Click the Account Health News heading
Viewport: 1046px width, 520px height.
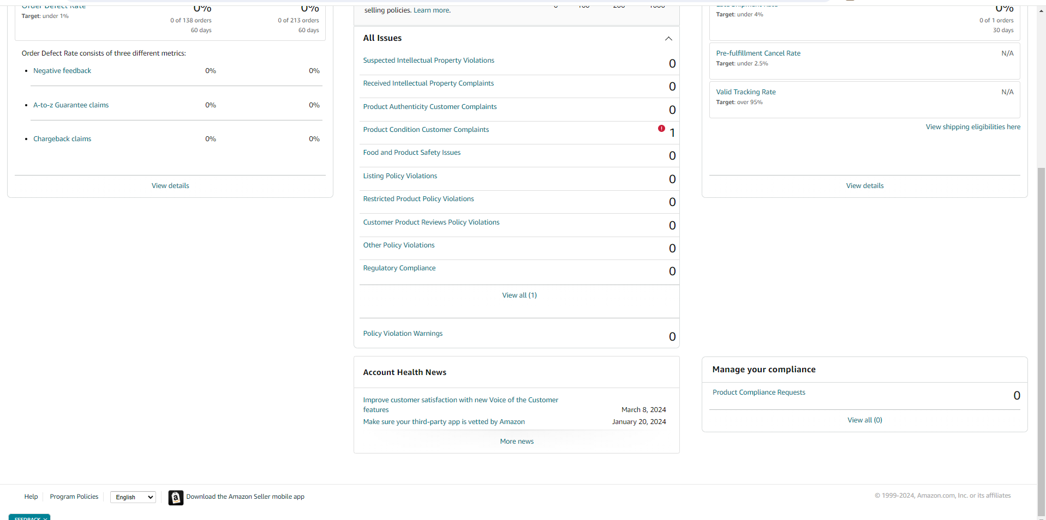tap(405, 372)
